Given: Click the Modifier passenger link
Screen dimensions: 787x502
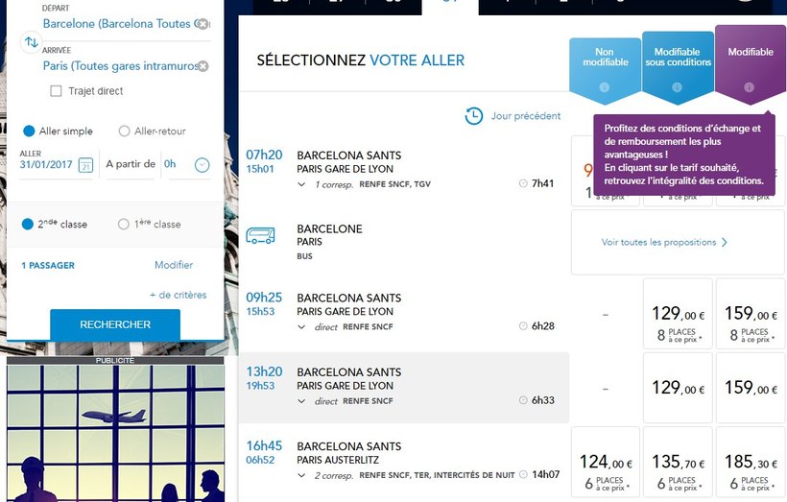Looking at the screenshot, I should point(174,265).
